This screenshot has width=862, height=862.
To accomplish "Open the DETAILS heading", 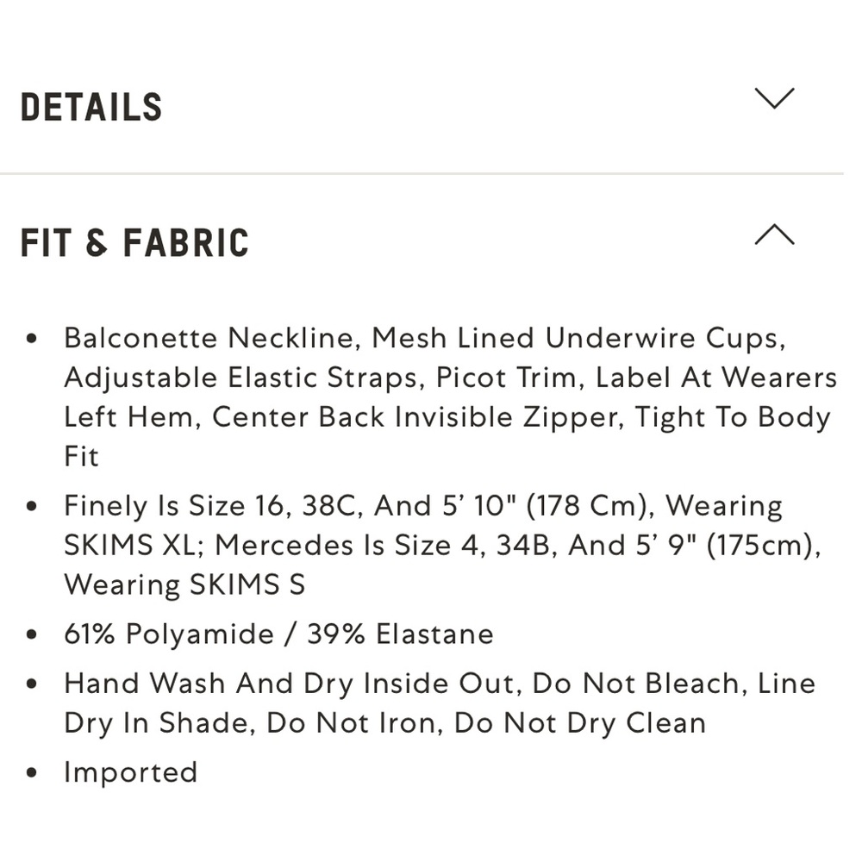I will coord(91,107).
